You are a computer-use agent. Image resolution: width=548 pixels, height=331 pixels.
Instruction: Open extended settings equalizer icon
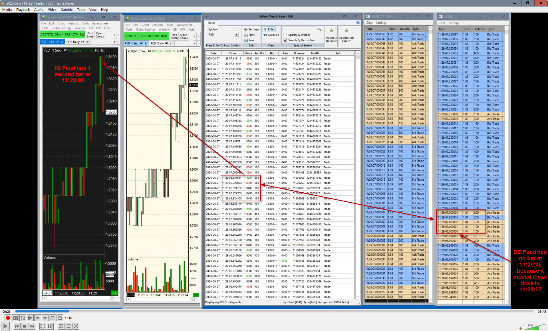[x=50, y=326]
